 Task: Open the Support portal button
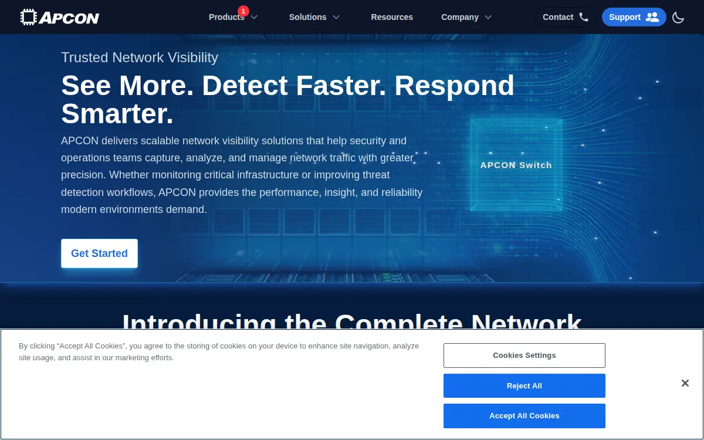[x=634, y=17]
